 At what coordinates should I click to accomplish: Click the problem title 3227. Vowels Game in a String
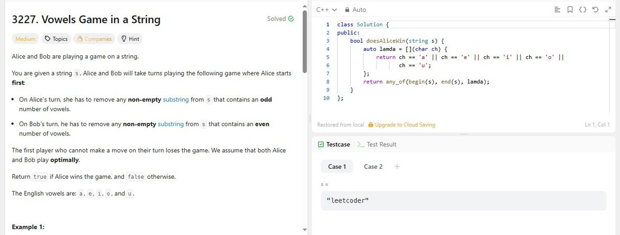(x=86, y=20)
